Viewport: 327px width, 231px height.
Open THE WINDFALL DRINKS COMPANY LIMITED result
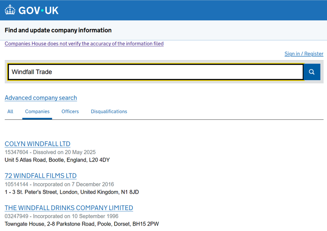click(69, 208)
